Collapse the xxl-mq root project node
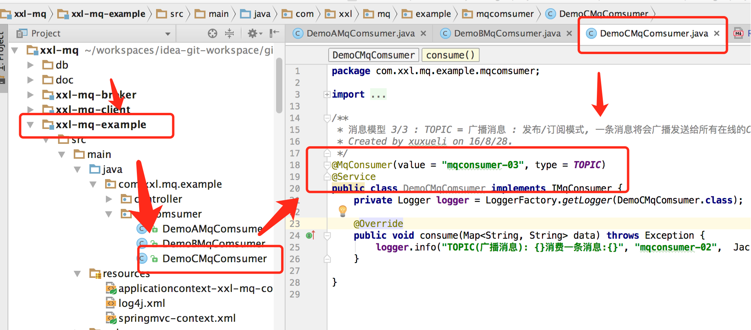 (15, 50)
